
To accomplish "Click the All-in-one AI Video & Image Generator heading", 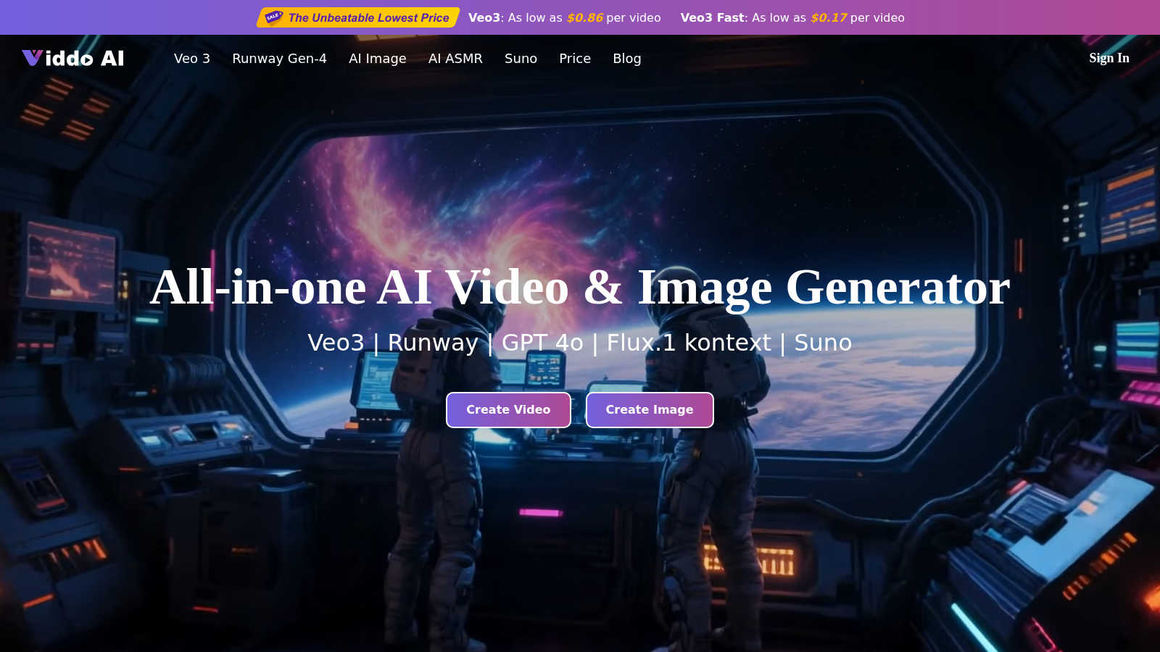I will pyautogui.click(x=580, y=288).
